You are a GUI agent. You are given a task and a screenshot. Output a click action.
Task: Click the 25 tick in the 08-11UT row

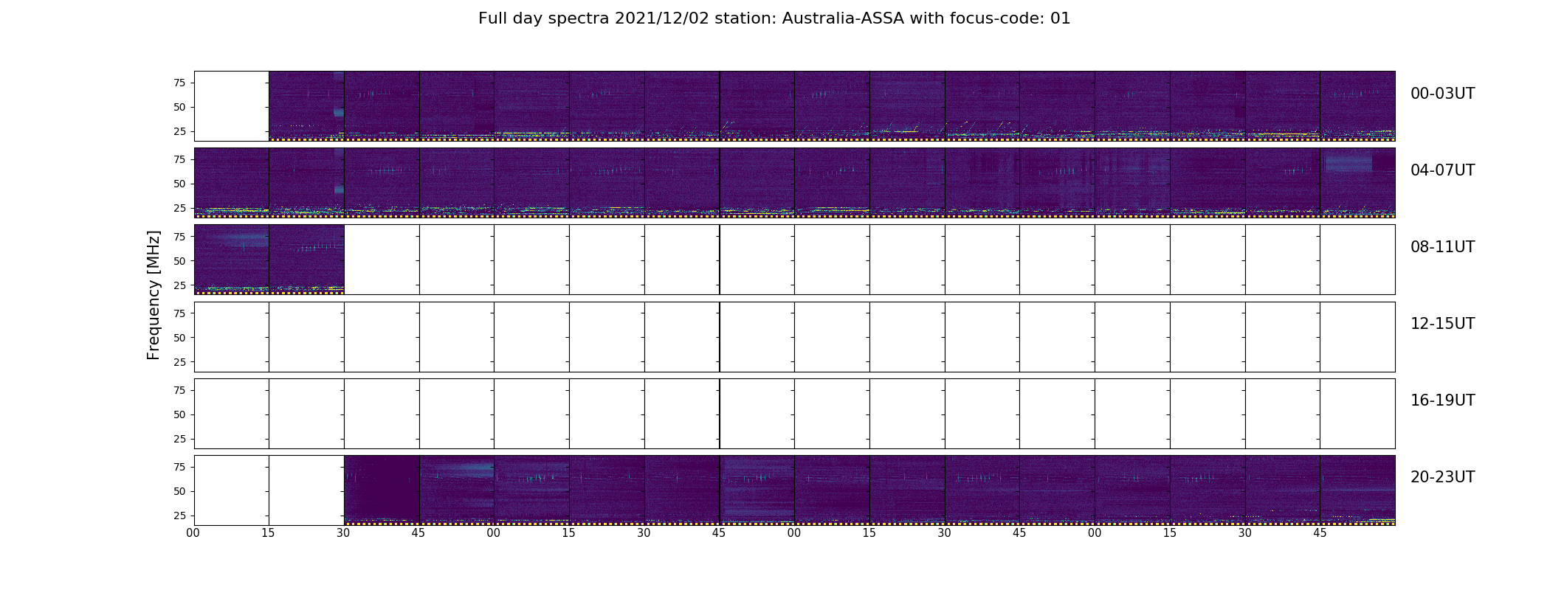(179, 285)
